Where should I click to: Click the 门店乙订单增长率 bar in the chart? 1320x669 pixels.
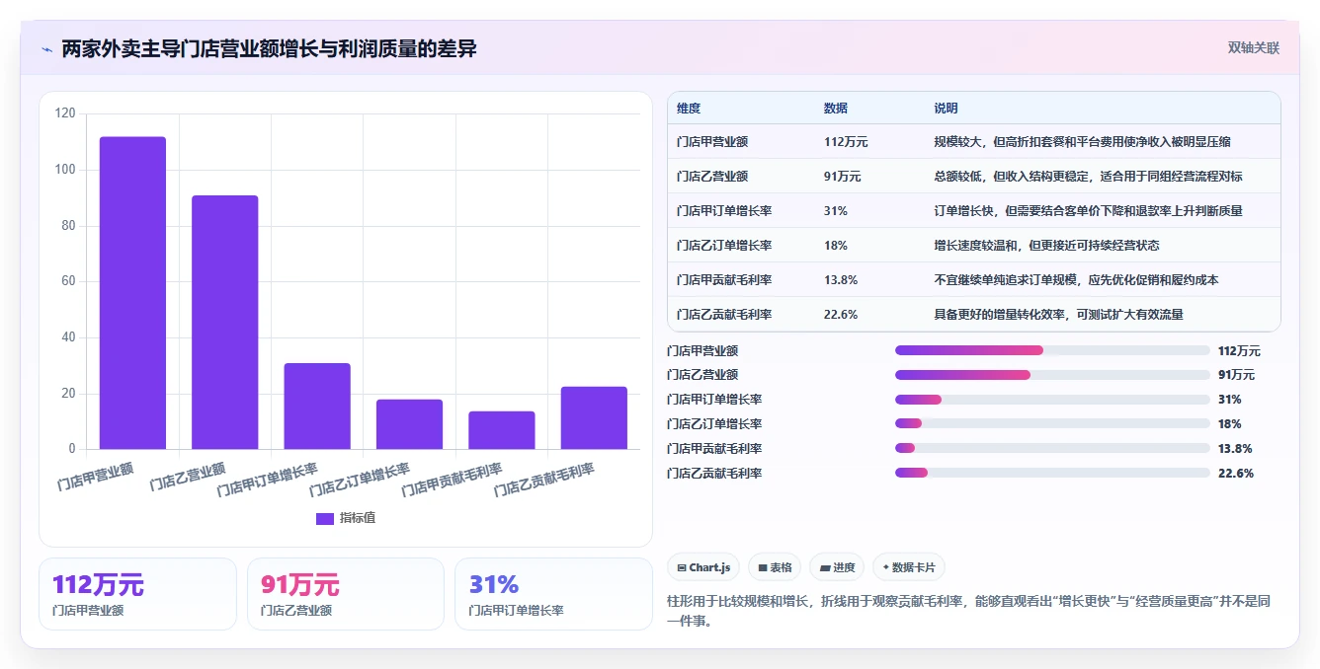(x=409, y=424)
